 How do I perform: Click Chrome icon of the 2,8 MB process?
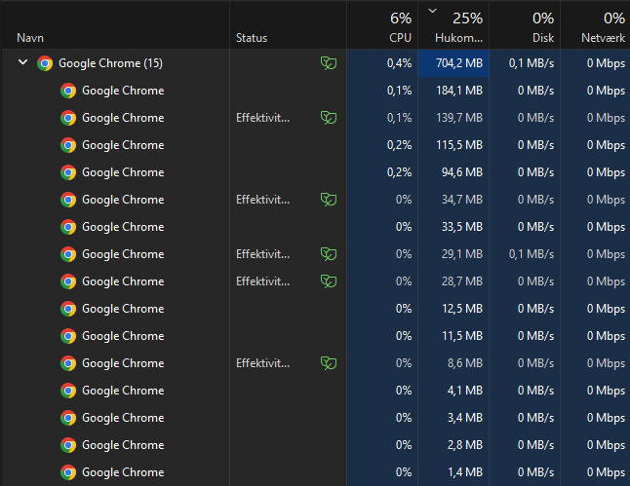[68, 445]
